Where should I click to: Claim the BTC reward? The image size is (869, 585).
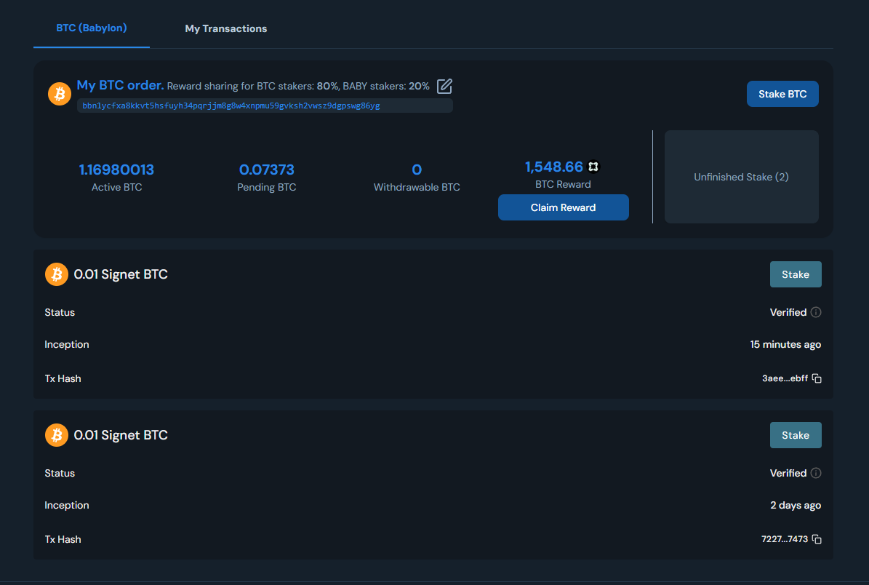(563, 207)
